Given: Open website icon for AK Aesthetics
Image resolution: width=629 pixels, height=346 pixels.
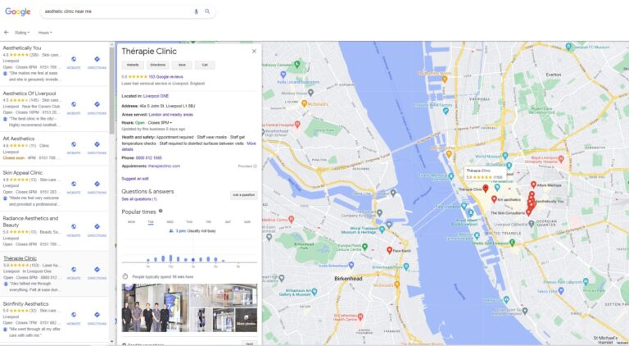Looking at the screenshot, I should click(x=74, y=146).
